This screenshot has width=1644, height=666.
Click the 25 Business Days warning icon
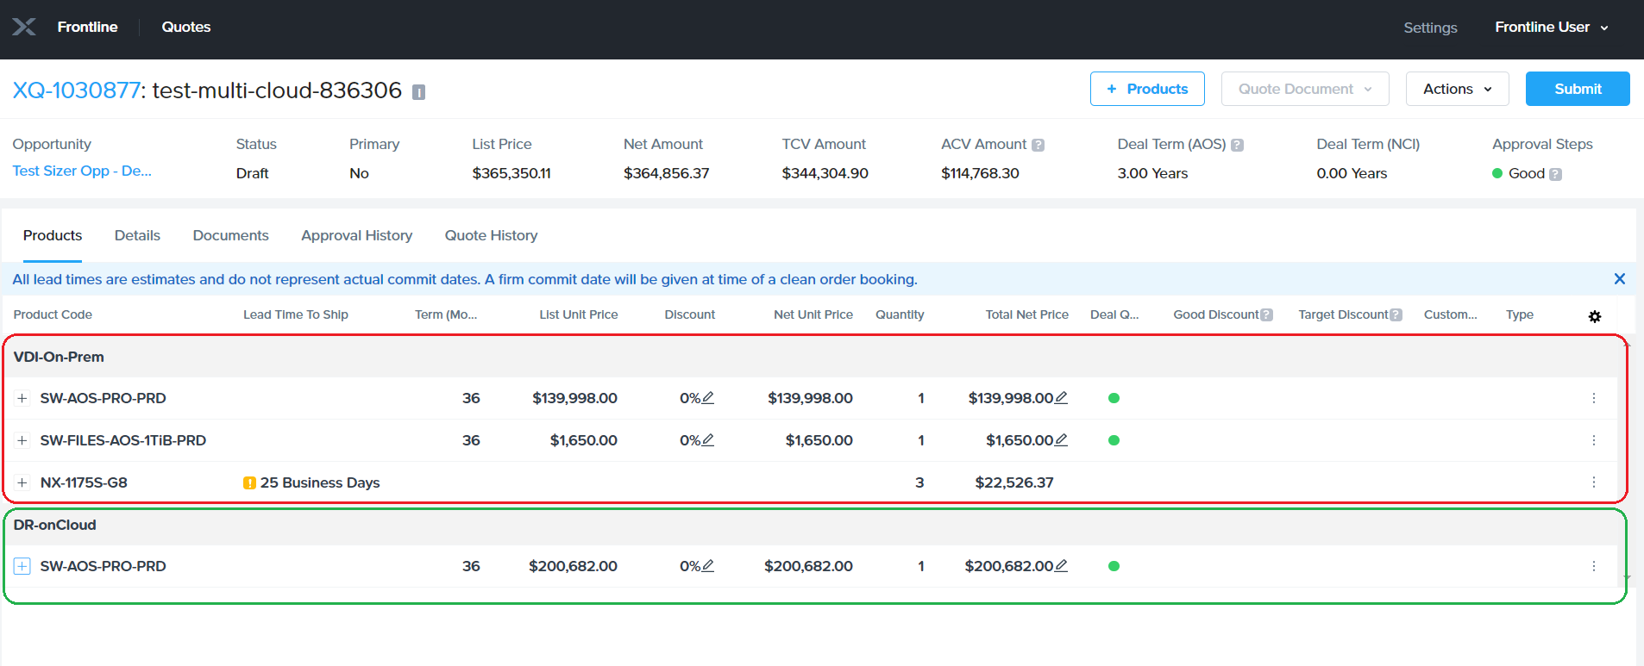coord(249,482)
